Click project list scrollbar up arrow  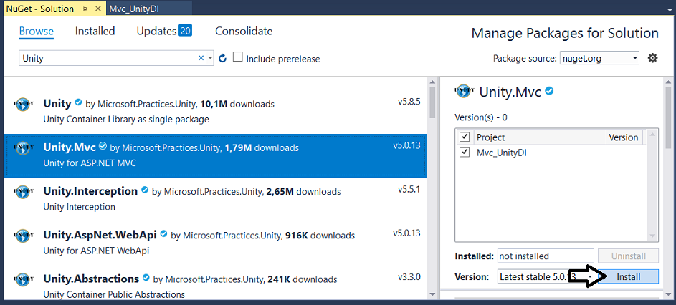(x=652, y=135)
